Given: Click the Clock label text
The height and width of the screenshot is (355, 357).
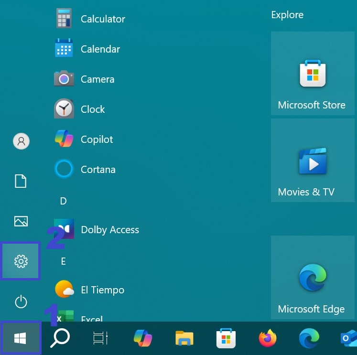Looking at the screenshot, I should pos(93,109).
